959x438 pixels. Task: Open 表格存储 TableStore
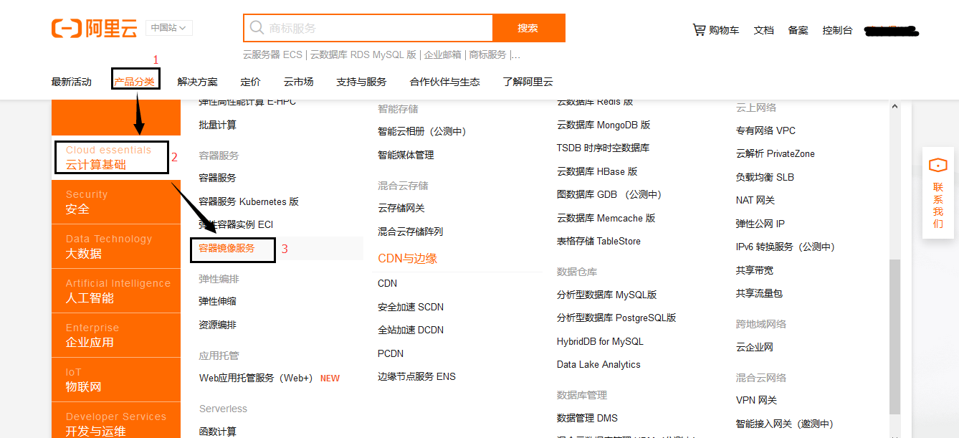[x=598, y=241]
